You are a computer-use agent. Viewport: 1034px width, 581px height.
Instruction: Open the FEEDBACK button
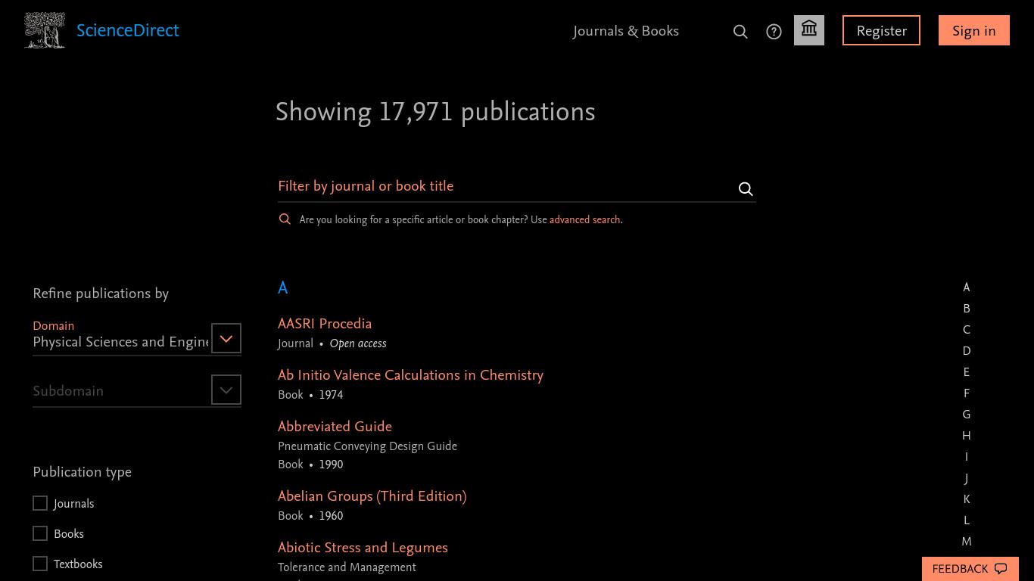[970, 569]
